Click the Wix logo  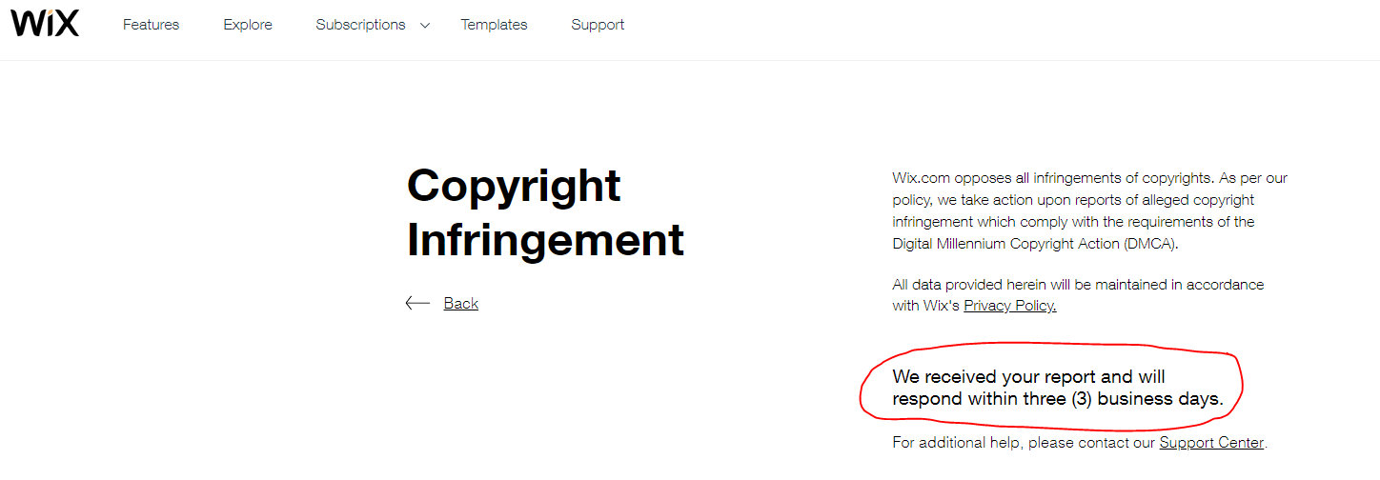click(45, 24)
